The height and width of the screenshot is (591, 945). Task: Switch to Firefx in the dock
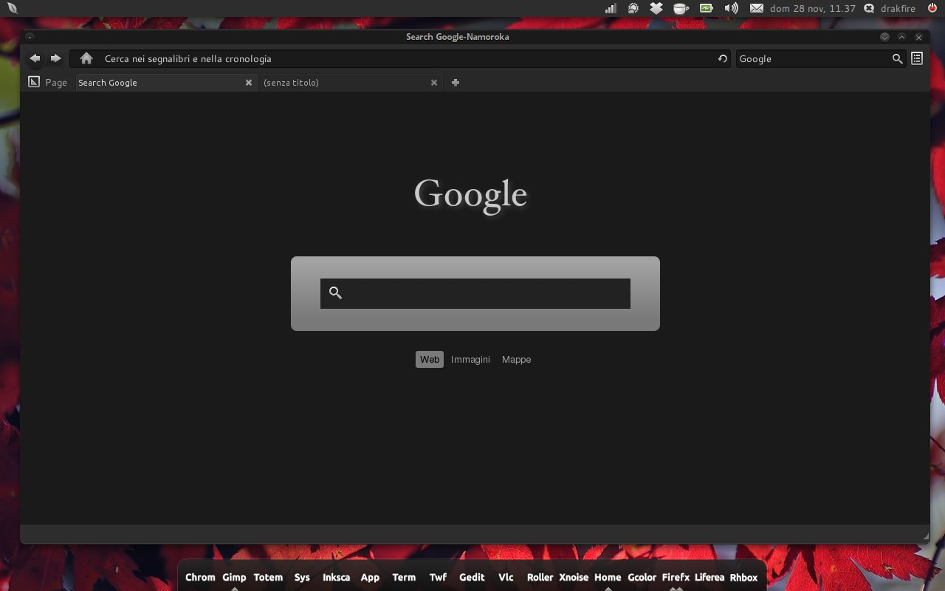[676, 578]
